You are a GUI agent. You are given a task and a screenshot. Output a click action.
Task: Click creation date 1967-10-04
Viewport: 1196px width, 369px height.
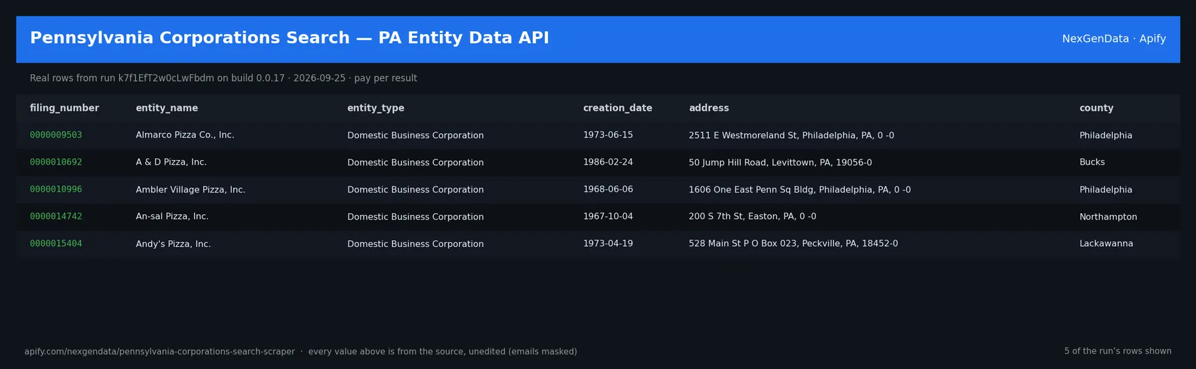tap(608, 216)
